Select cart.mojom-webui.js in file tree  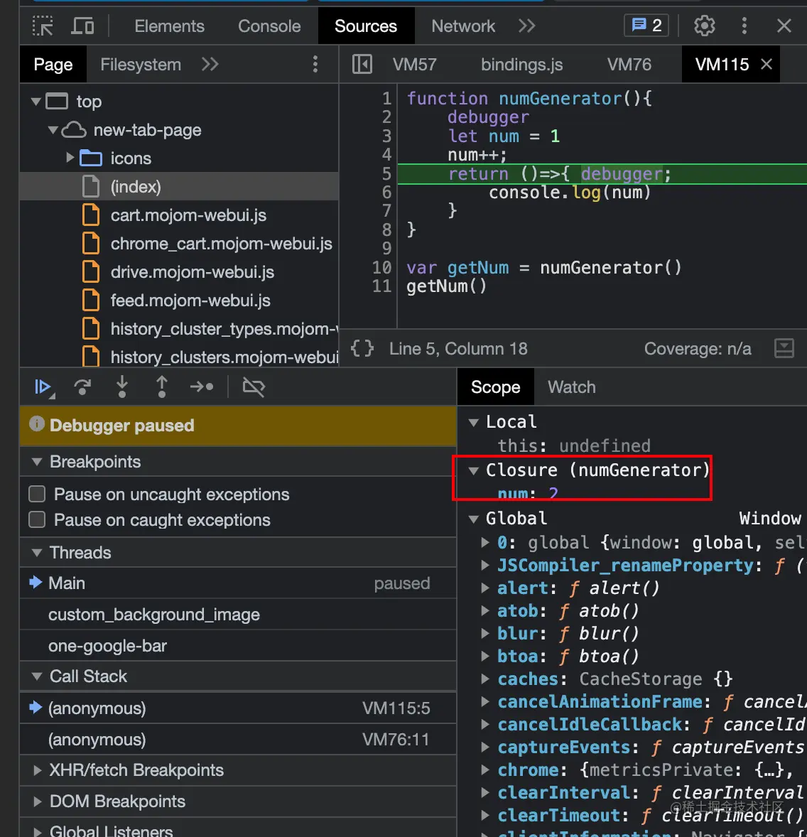188,215
